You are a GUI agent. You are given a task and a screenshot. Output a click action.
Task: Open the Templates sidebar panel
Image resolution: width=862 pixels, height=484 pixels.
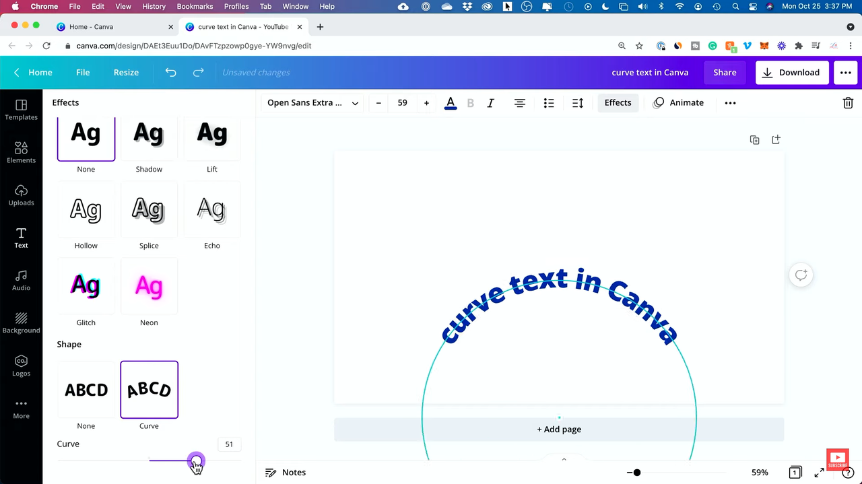point(21,110)
